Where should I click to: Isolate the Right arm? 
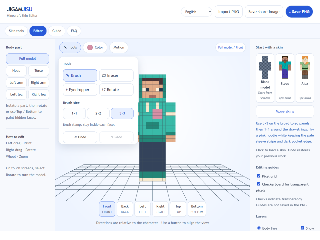coord(39,82)
